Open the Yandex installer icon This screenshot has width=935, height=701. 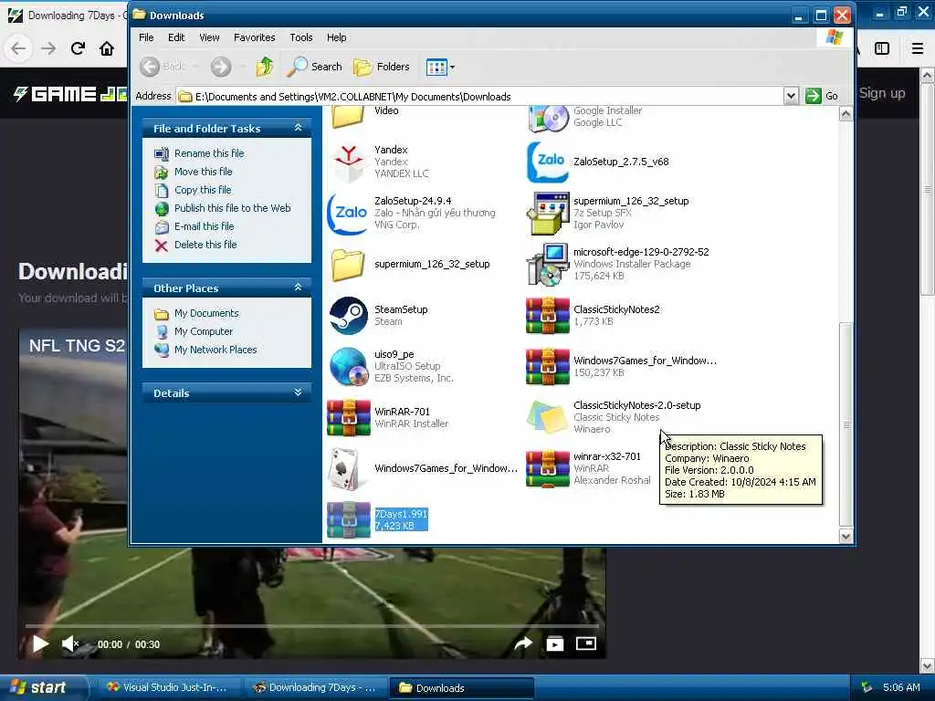(348, 162)
